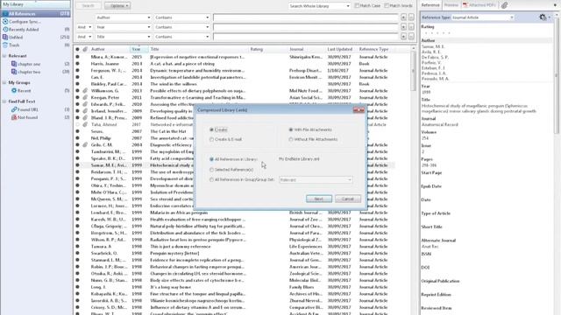Click the attachment paperclip on Grilo, C. M. row
This screenshot has width=561, height=315.
pos(85,144)
